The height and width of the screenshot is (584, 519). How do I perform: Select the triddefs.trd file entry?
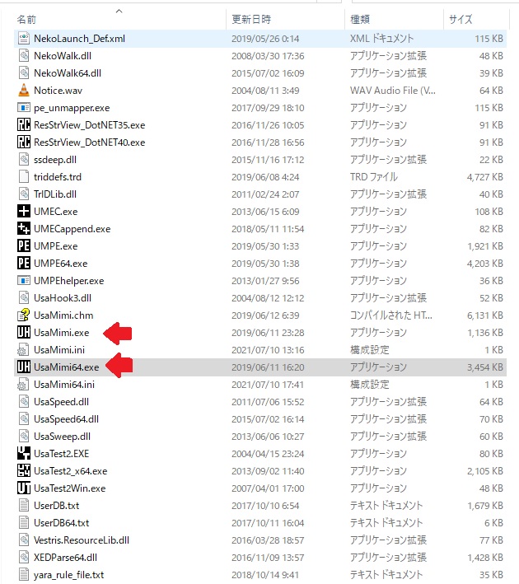[x=58, y=176]
